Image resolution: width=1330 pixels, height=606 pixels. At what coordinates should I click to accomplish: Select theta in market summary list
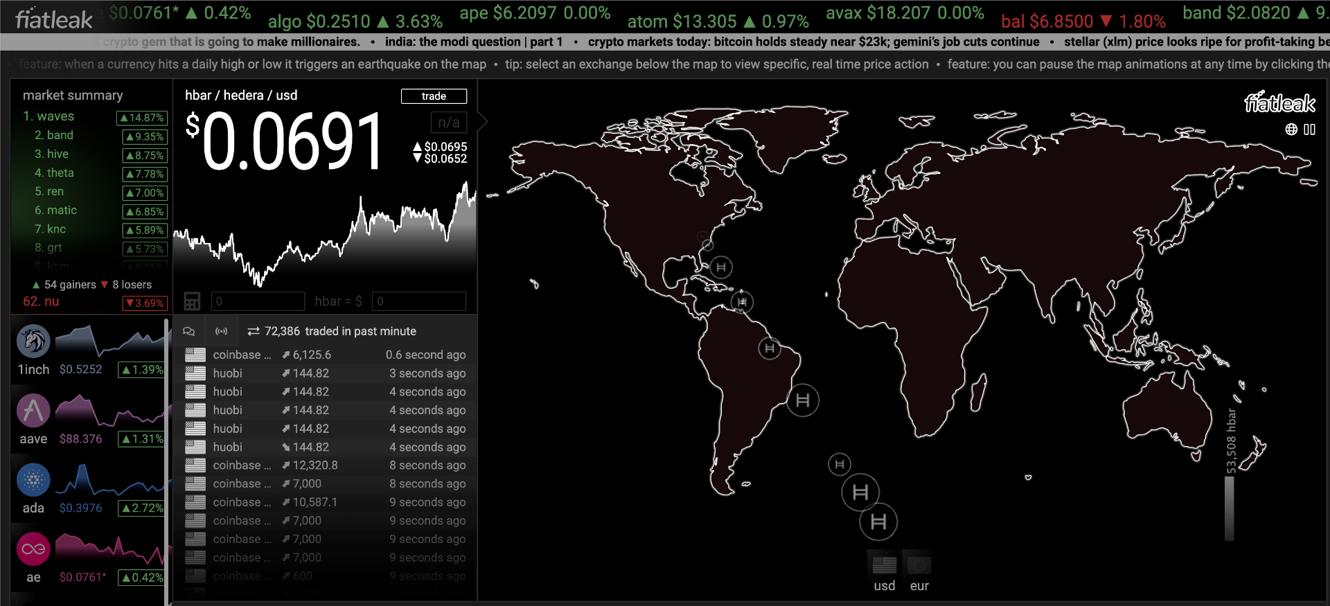60,172
